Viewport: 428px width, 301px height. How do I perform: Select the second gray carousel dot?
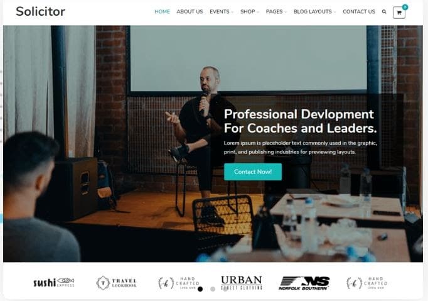[x=213, y=289]
